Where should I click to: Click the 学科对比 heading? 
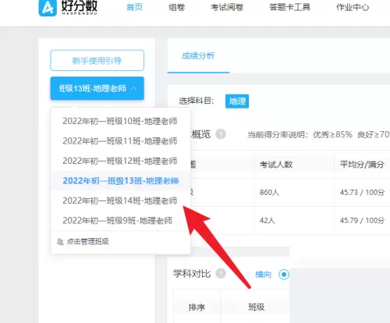pyautogui.click(x=192, y=274)
